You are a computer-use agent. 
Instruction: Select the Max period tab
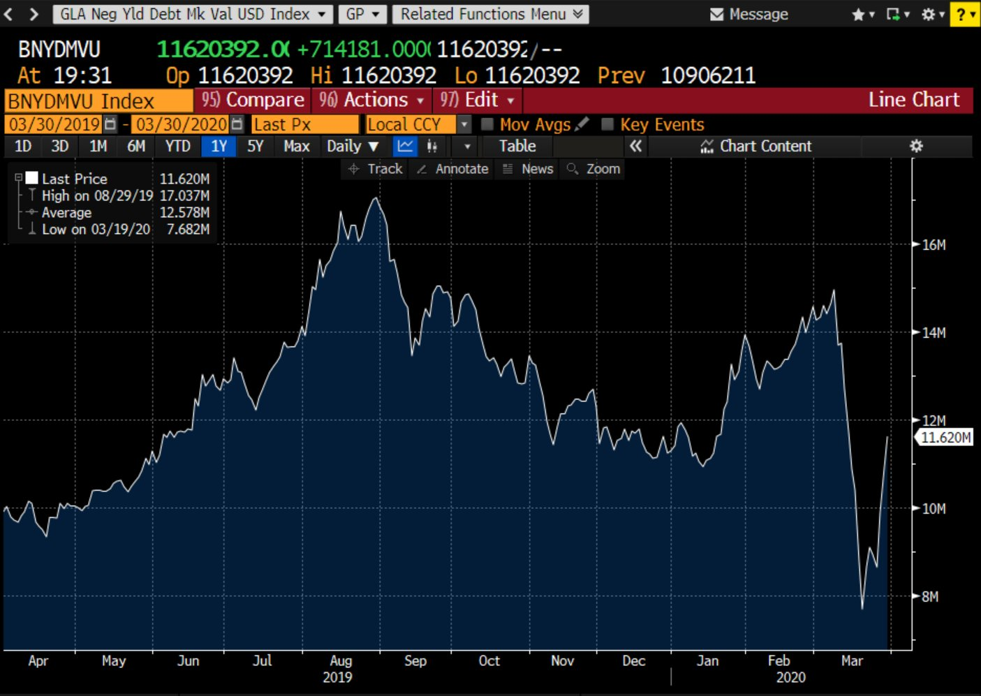click(297, 146)
